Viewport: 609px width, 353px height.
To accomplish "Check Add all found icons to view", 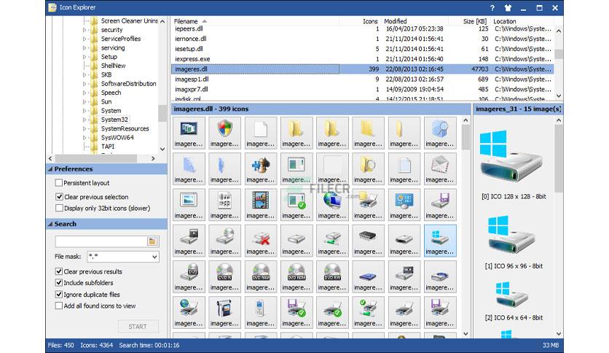I will pos(59,306).
